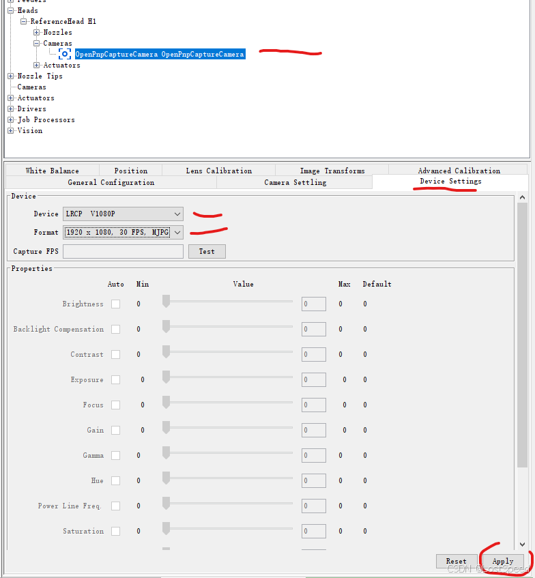The image size is (535, 578).
Task: Enable Auto checkbox for Saturation
Action: [116, 531]
